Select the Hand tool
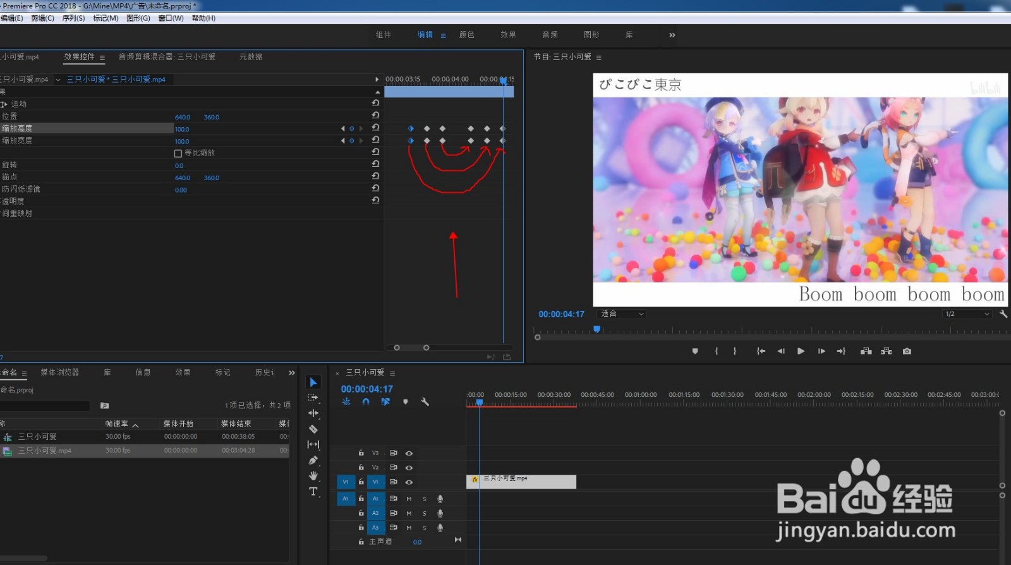This screenshot has width=1011, height=565. tap(313, 476)
